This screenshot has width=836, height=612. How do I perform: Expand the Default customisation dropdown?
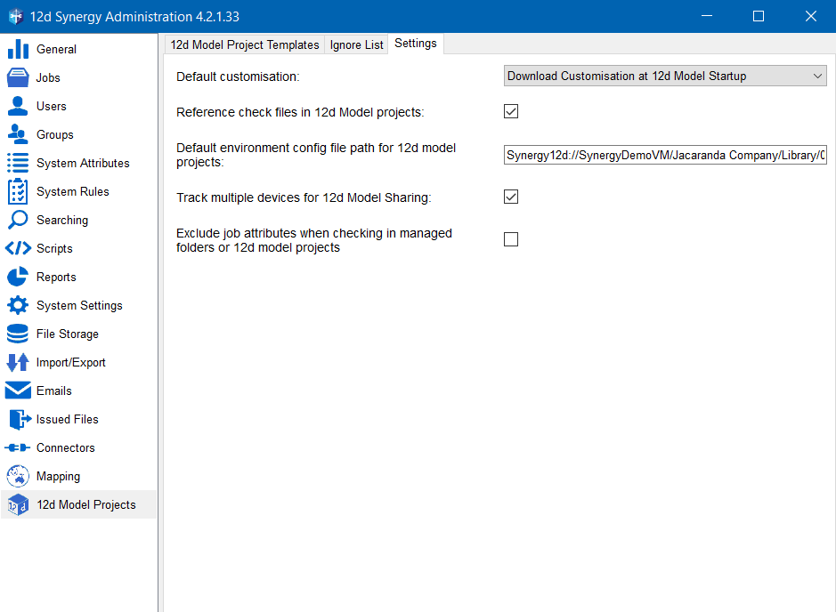coord(665,76)
